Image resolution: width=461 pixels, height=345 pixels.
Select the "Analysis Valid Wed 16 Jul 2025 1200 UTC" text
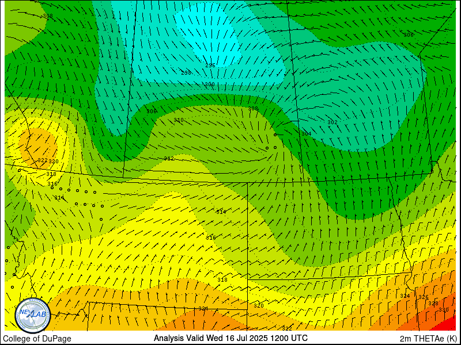point(231,338)
